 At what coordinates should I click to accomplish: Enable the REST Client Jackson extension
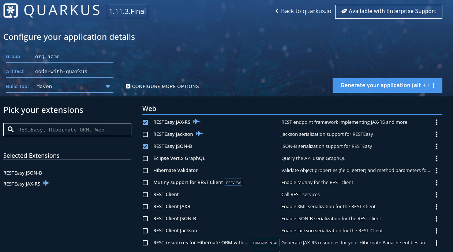coord(145,231)
